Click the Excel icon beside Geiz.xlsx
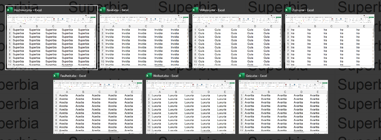This screenshot has width=381, height=140. [x=241, y=76]
